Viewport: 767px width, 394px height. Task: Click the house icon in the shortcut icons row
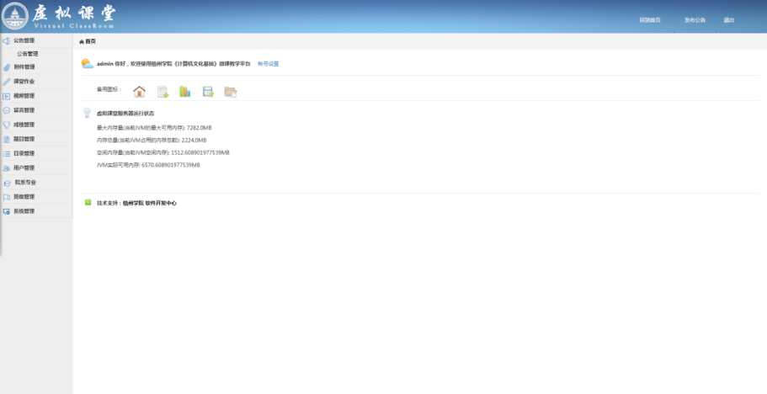[x=140, y=92]
